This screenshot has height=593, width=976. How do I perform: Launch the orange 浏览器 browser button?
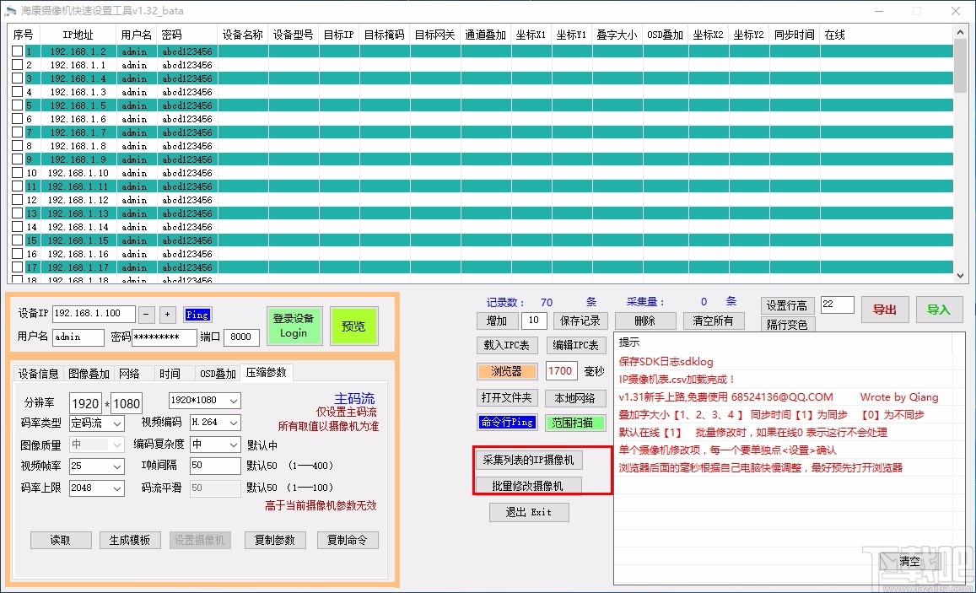pyautogui.click(x=507, y=371)
